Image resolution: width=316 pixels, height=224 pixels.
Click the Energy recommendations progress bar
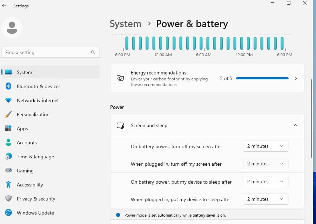[x=262, y=78]
